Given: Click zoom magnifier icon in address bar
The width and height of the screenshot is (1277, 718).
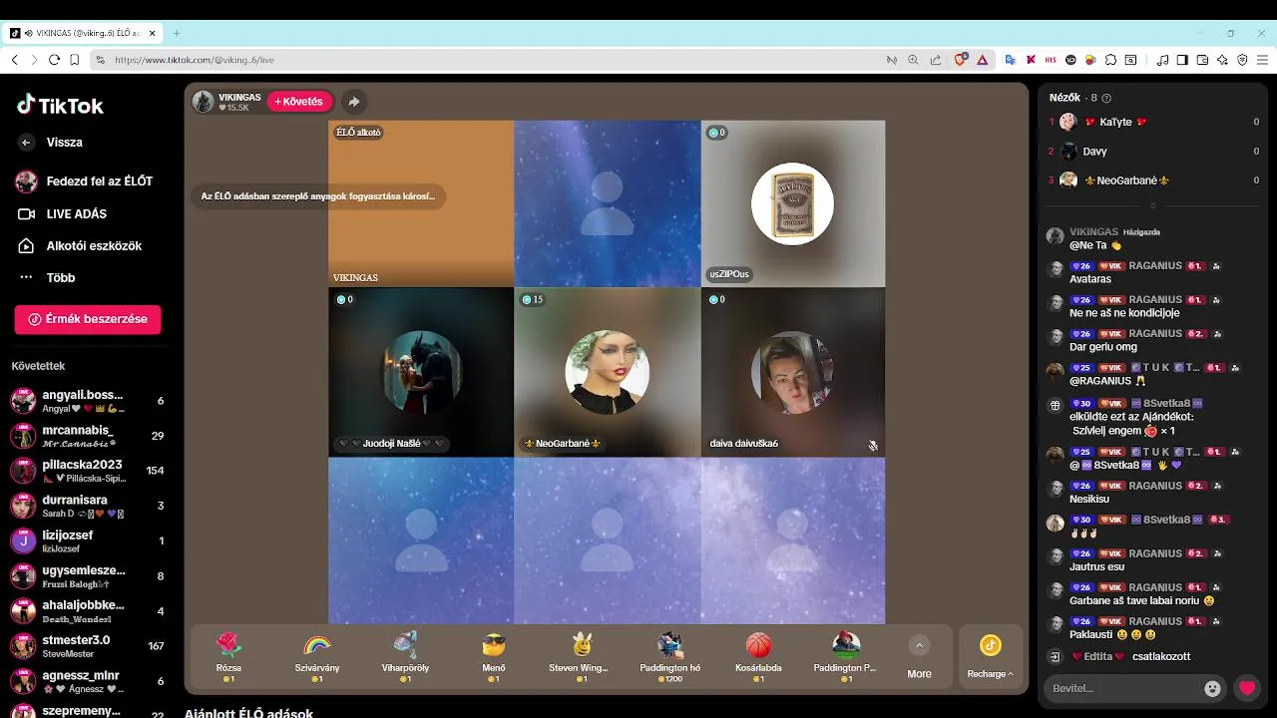Looking at the screenshot, I should pos(913,60).
